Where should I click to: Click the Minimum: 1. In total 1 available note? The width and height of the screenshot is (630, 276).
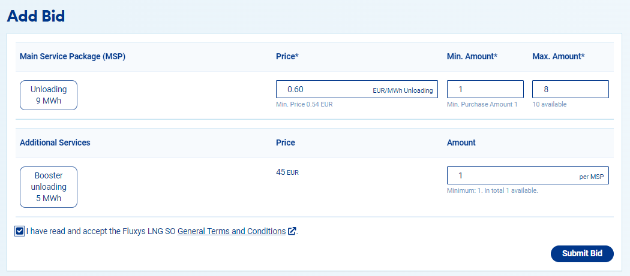coord(492,190)
